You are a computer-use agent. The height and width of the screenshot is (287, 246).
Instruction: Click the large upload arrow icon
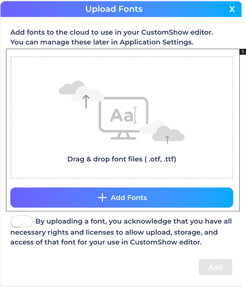[x=86, y=102]
